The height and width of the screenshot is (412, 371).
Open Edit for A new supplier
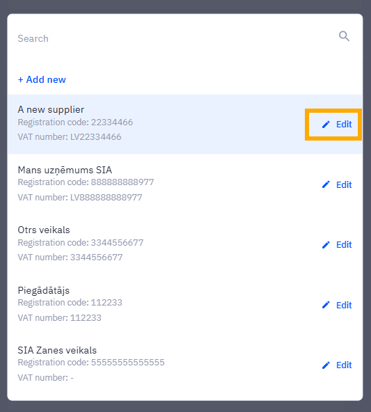coord(337,125)
